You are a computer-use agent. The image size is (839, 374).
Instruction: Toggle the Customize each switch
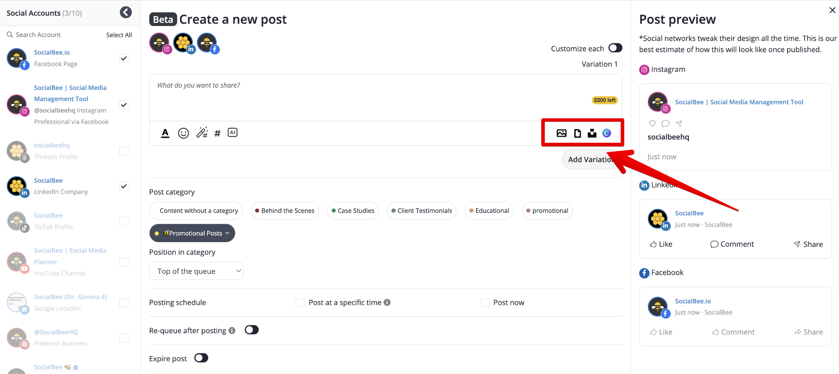(x=615, y=48)
